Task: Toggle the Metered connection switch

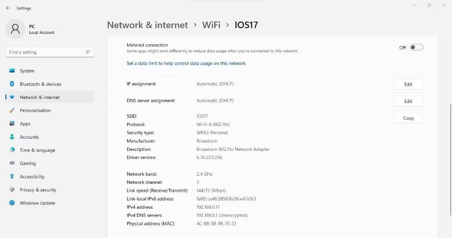Action: tap(416, 47)
